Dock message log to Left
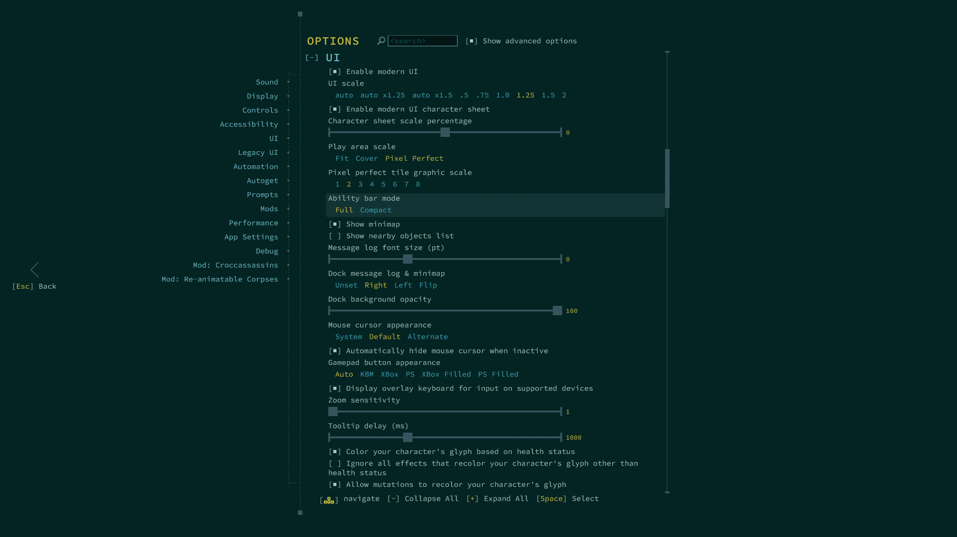Screen dimensions: 957x537 (x=403, y=285)
